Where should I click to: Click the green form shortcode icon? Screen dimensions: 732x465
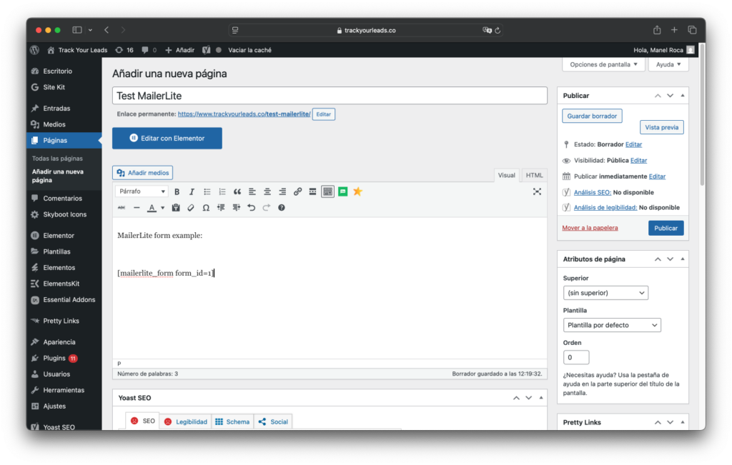tap(342, 191)
